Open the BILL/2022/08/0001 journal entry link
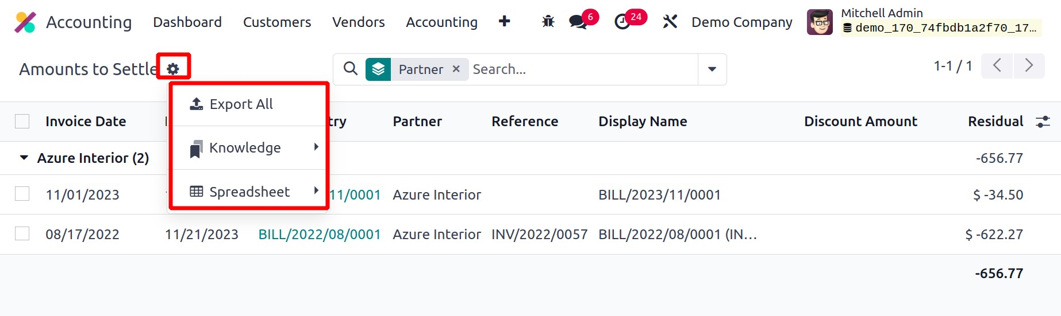Screen dimensions: 1061x316 (319, 235)
